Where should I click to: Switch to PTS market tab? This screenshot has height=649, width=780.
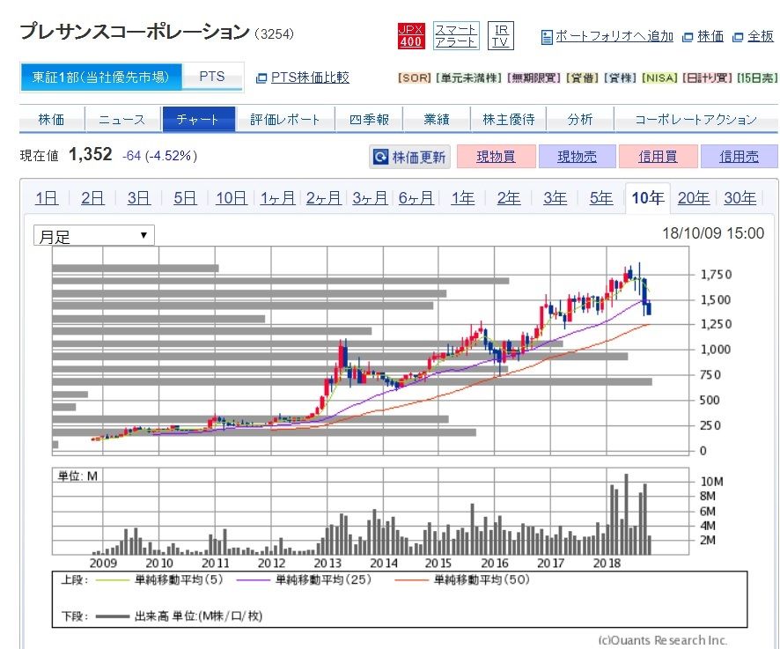[x=212, y=77]
